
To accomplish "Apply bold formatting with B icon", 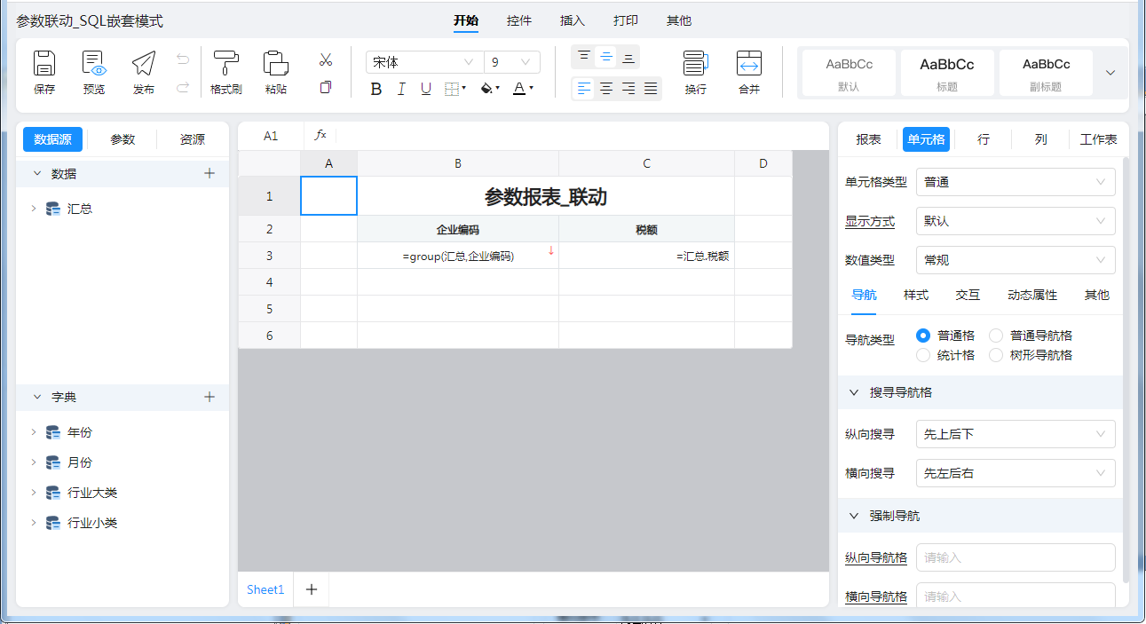I will (x=376, y=89).
